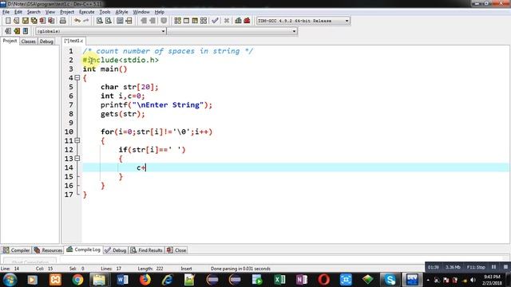This screenshot has width=511, height=287.
Task: Click 'Done parsing in 0.031 seconds' status text
Action: click(240, 269)
